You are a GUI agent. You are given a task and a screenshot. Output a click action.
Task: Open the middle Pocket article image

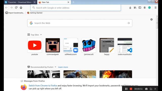[x=80, y=74]
